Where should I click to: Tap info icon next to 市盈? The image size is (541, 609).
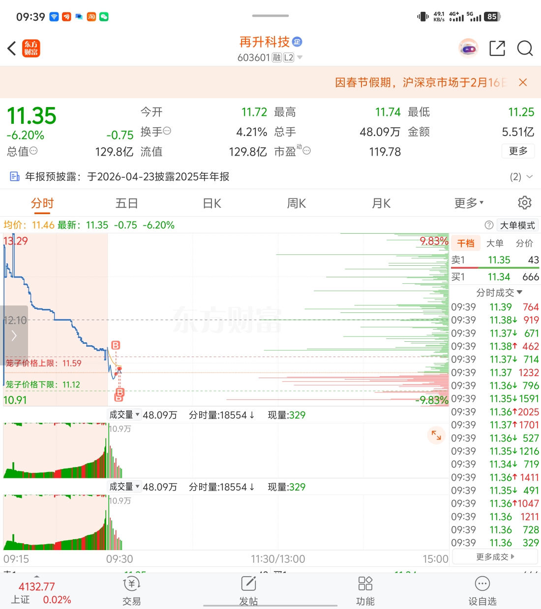[x=306, y=151]
